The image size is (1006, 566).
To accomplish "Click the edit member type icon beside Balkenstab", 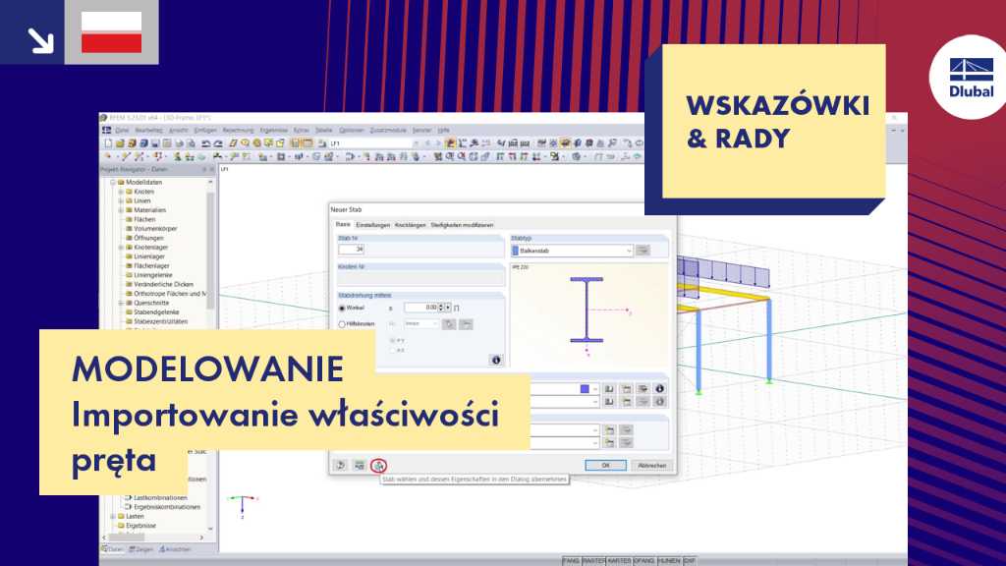I will coord(643,251).
